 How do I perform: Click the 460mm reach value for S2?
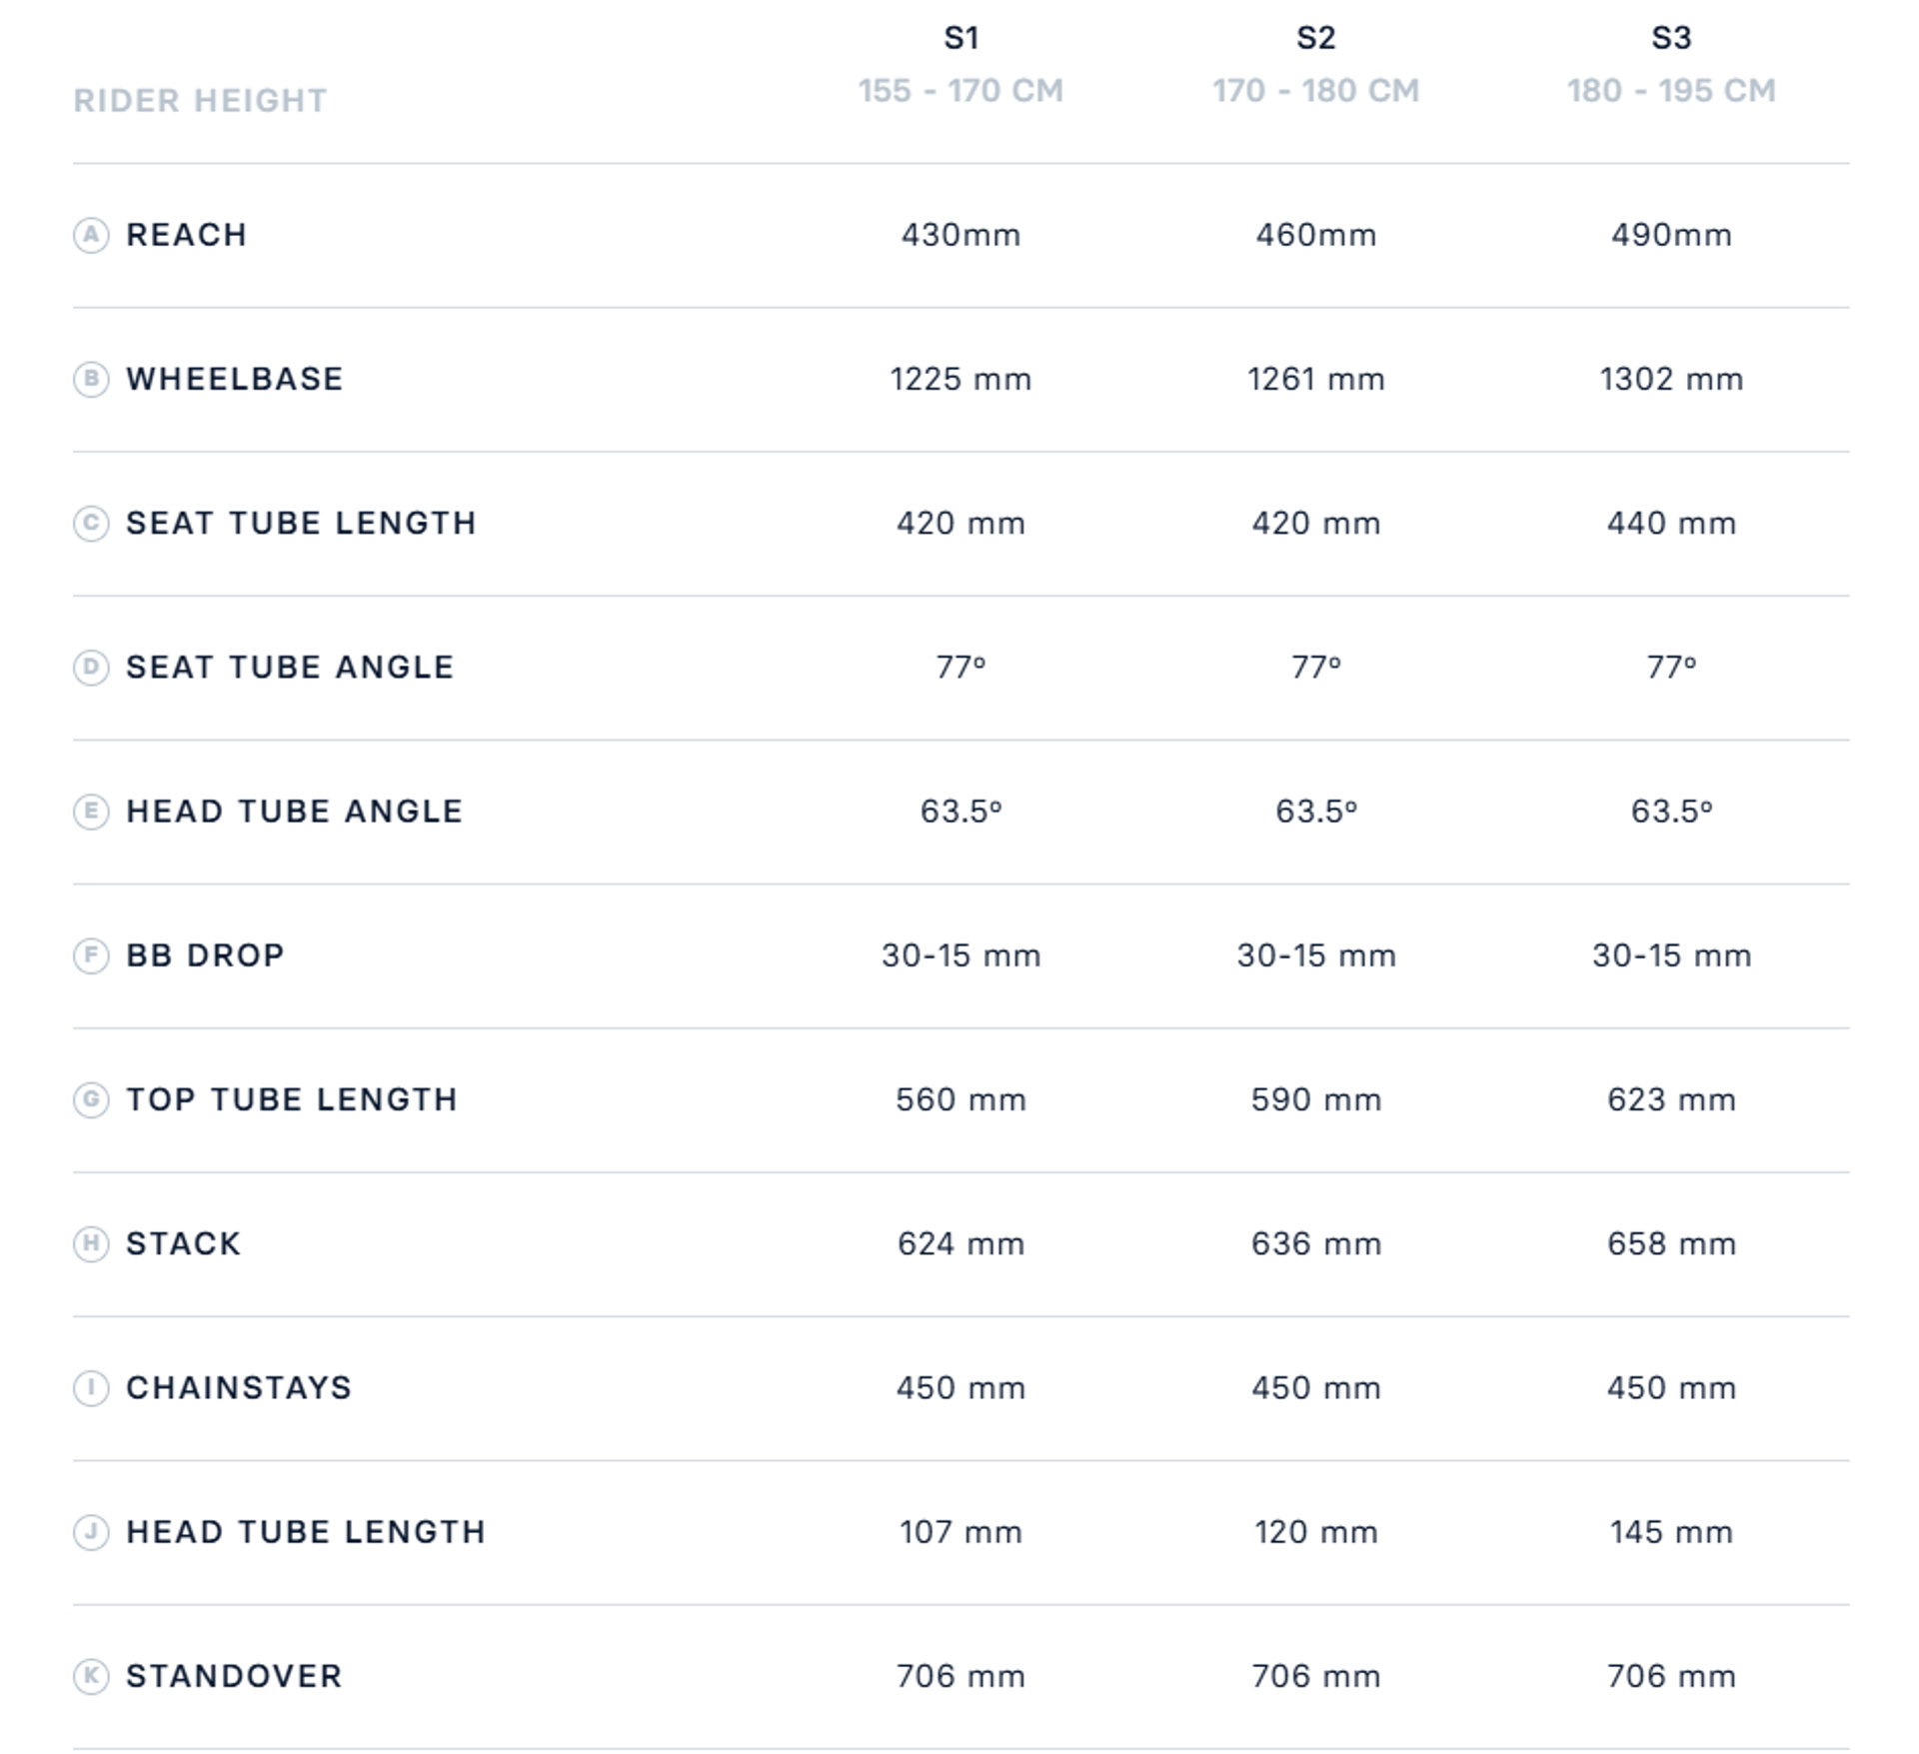click(x=1315, y=235)
